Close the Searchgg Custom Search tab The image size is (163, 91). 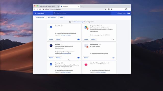pyautogui.click(x=58, y=6)
